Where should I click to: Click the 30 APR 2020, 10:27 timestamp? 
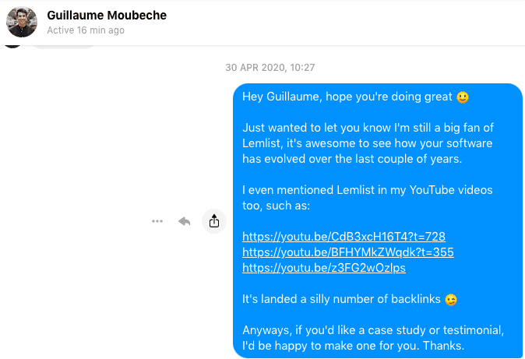(x=270, y=67)
